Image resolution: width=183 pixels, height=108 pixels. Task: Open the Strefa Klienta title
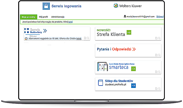point(111,34)
